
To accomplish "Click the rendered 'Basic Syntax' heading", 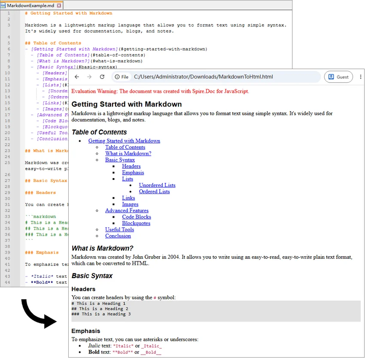I will 92,276.
